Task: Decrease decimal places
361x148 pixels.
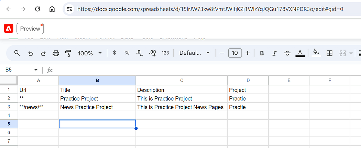Action: [x=140, y=53]
